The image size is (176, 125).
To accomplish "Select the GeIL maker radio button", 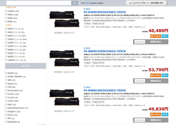I will [x=6, y=104].
